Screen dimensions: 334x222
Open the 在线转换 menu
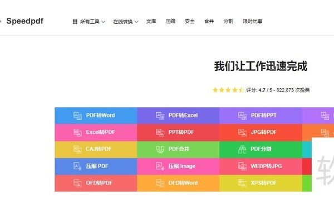[x=126, y=22]
